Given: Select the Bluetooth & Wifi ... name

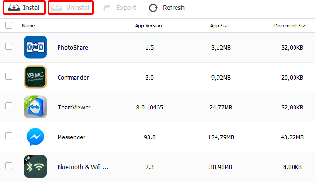Looking at the screenshot, I should 83,167.
